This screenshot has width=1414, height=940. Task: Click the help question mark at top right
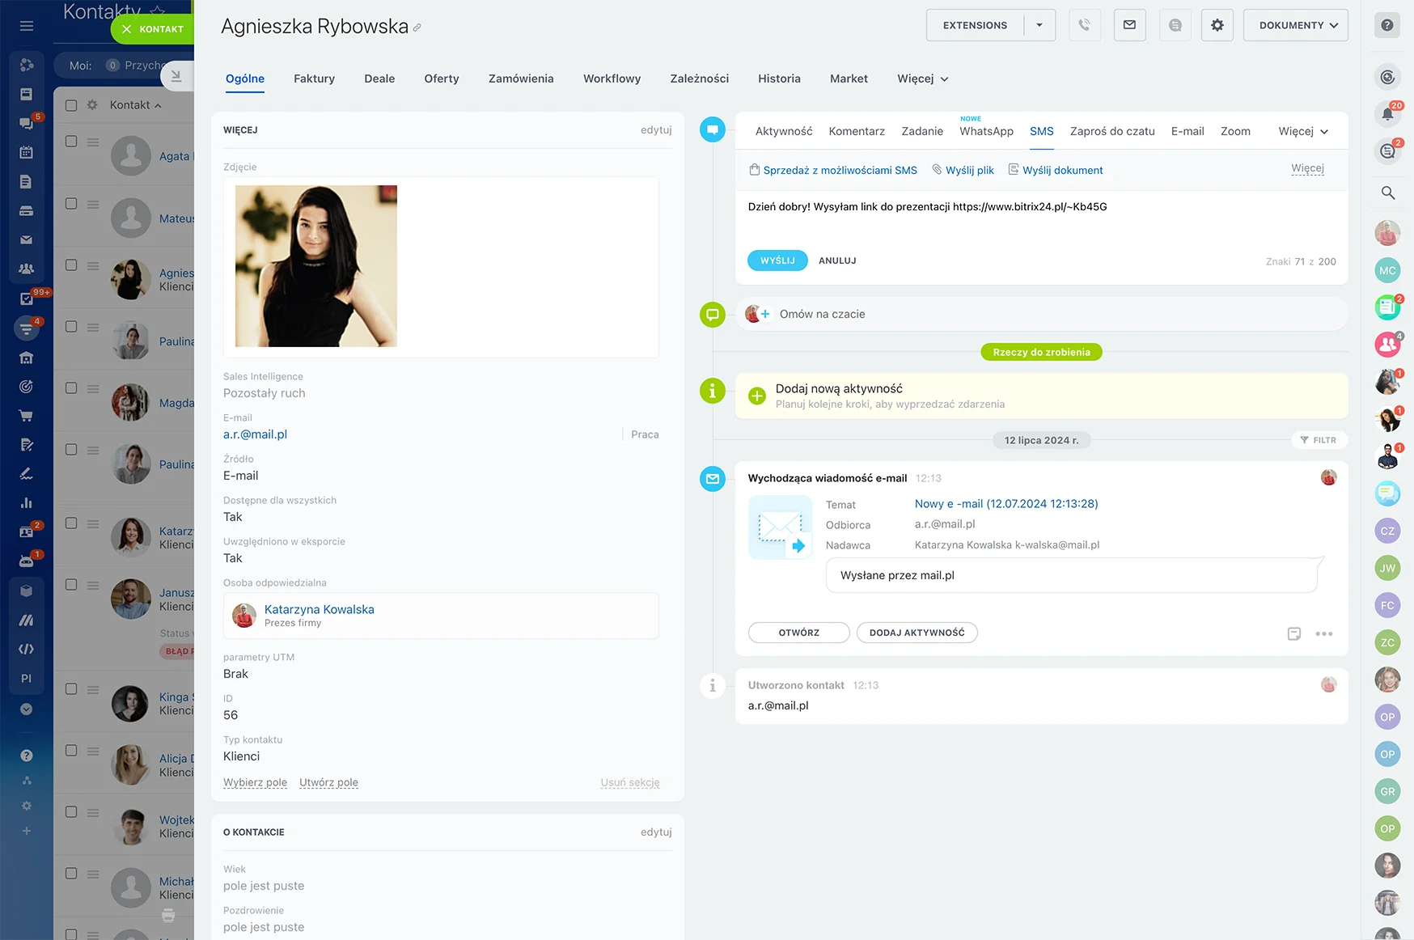[x=1386, y=25]
